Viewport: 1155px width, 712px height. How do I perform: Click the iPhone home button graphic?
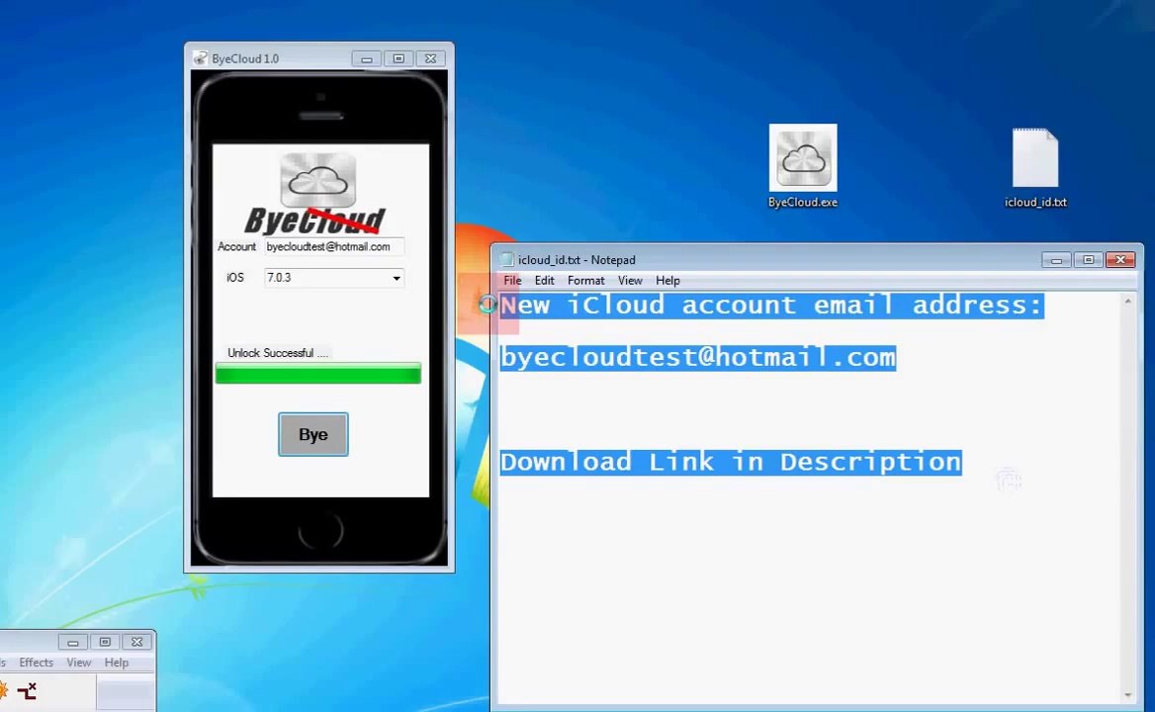click(321, 529)
